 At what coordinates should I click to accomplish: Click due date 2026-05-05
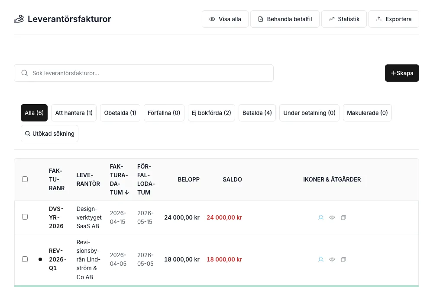pos(145,259)
